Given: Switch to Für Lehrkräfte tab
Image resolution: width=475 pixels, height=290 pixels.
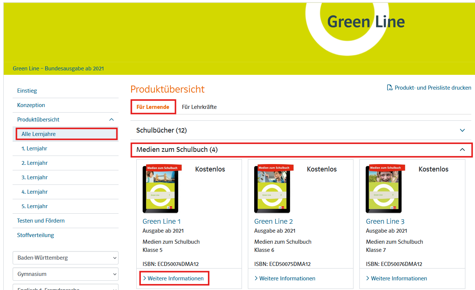Looking at the screenshot, I should tap(199, 107).
